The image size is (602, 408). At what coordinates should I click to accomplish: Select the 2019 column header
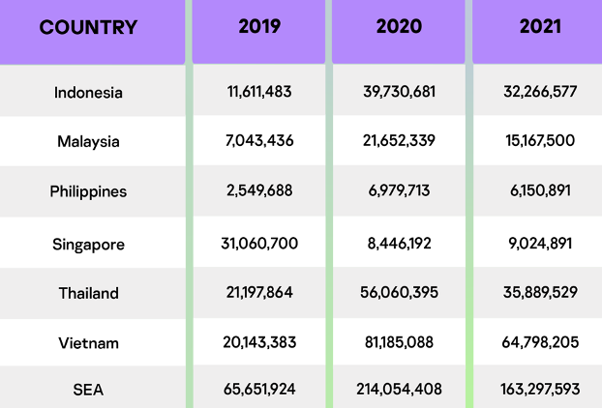pos(259,26)
